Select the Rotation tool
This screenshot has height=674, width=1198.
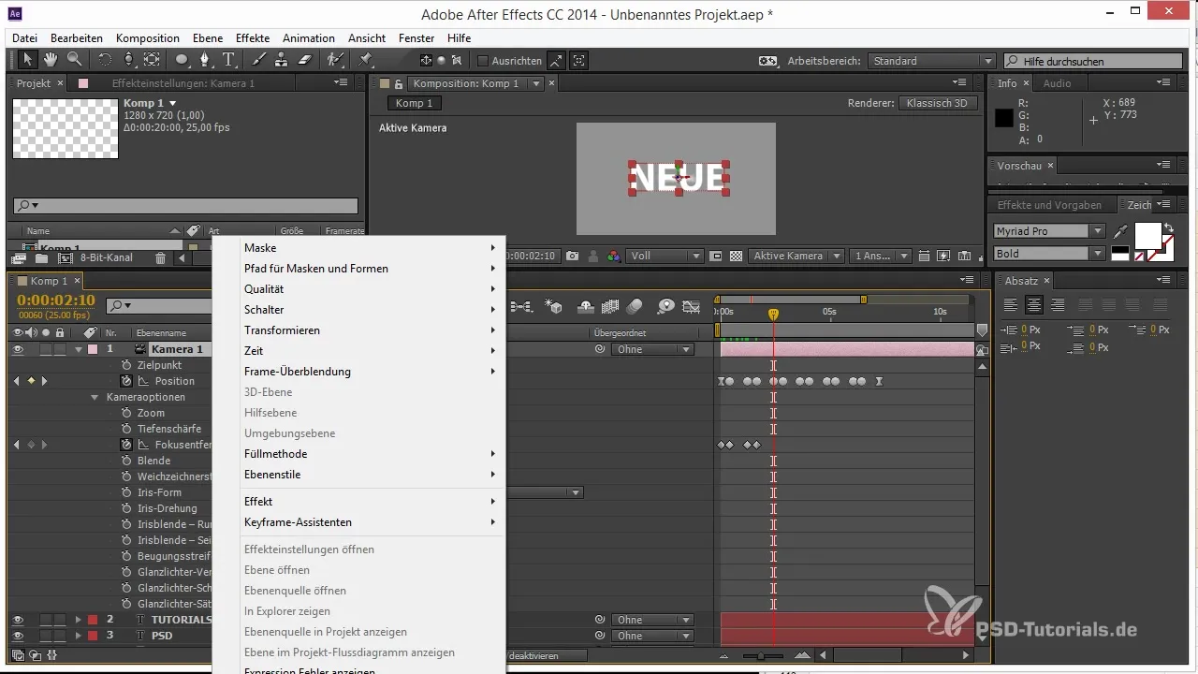[105, 60]
